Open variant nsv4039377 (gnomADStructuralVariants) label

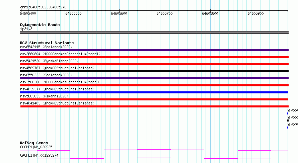click(x=57, y=89)
